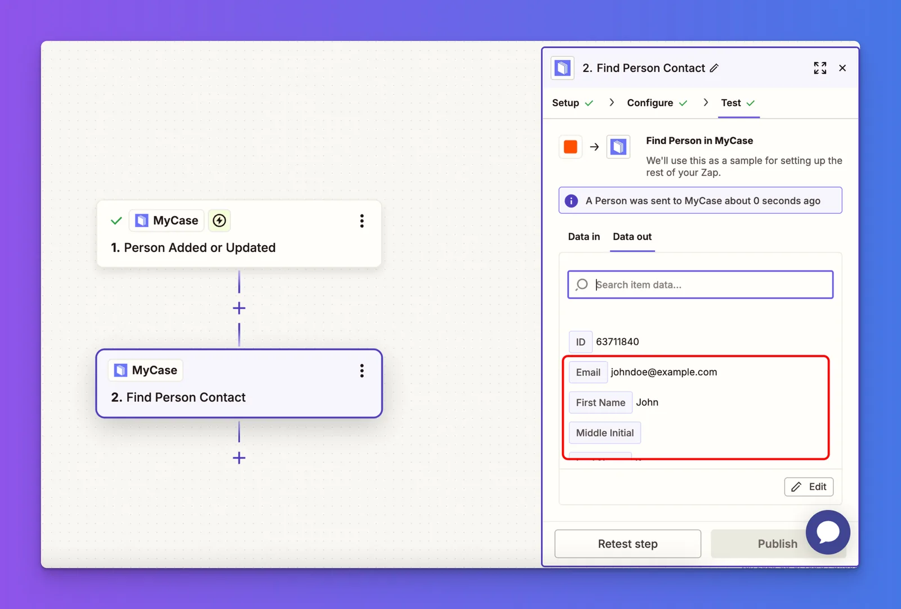Click the info icon in the Person sent notice
Viewport: 901px width, 609px height.
[571, 201]
